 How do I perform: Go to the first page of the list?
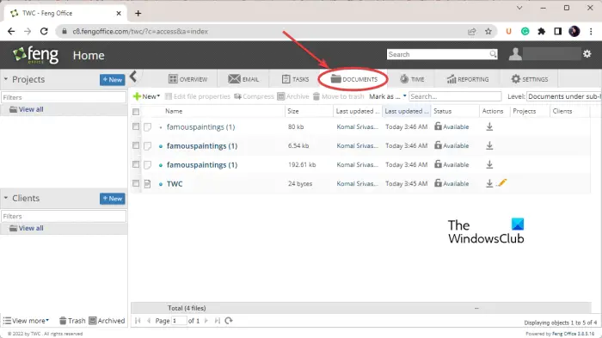tap(138, 320)
